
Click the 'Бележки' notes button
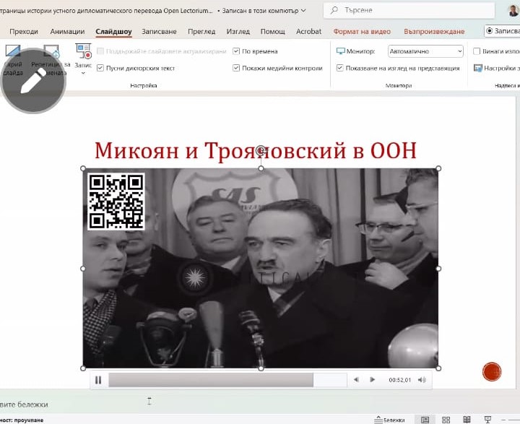pyautogui.click(x=389, y=420)
